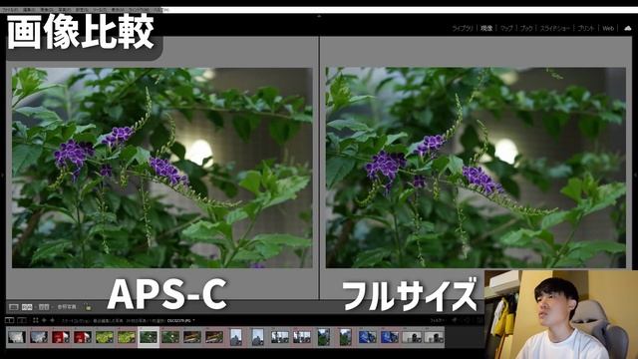
Task: Open grid view from filmstrip bar
Action: coord(36,321)
